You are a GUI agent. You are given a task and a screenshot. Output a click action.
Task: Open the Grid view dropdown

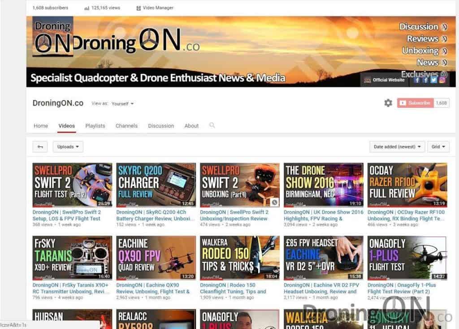tap(438, 147)
